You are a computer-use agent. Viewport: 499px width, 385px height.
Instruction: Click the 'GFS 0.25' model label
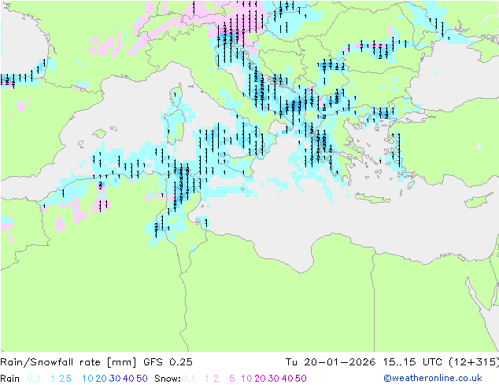pyautogui.click(x=168, y=362)
